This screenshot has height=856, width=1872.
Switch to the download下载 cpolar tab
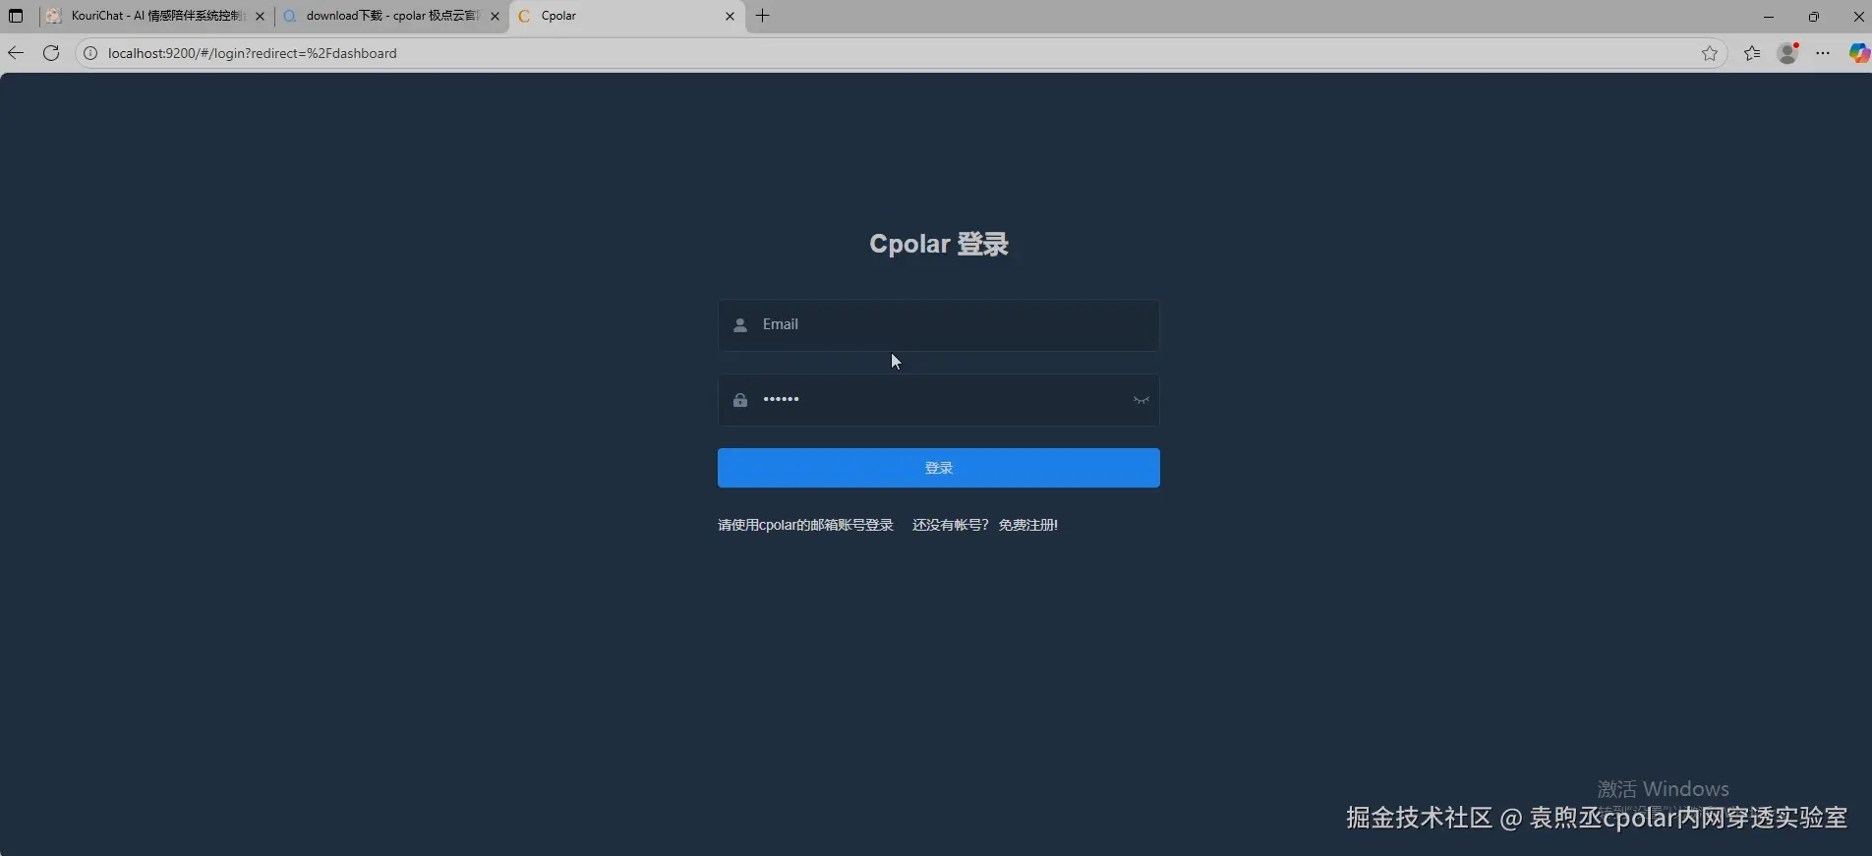390,16
